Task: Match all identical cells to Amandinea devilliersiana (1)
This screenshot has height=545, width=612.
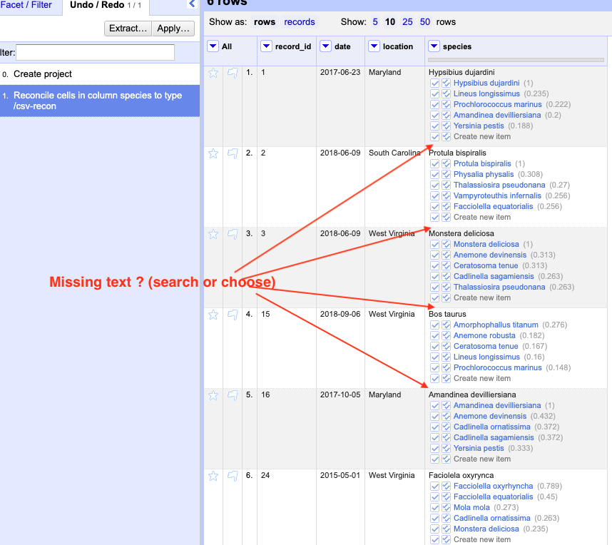Action: (446, 406)
